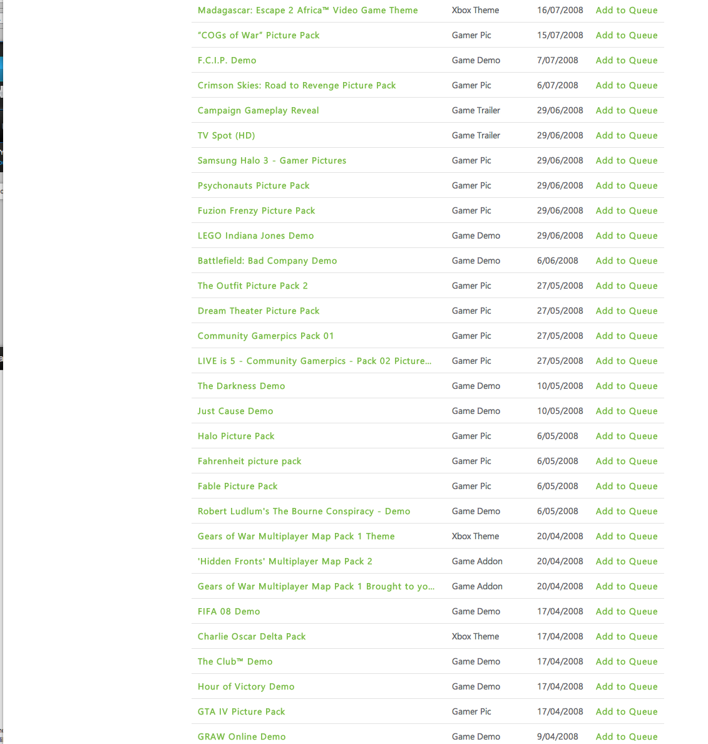Add Dream Theater Picture Pack to queue
The height and width of the screenshot is (744, 708).
627,311
